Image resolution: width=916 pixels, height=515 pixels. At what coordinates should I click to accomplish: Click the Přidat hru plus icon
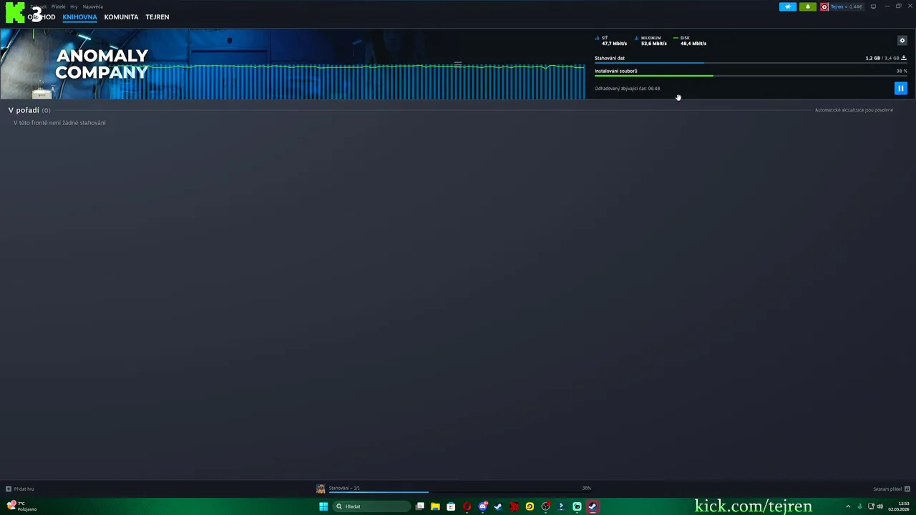click(x=9, y=489)
